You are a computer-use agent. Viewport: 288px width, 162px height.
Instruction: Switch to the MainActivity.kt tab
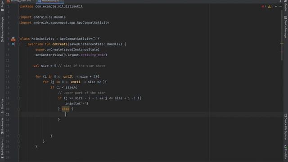tap(50, 1)
